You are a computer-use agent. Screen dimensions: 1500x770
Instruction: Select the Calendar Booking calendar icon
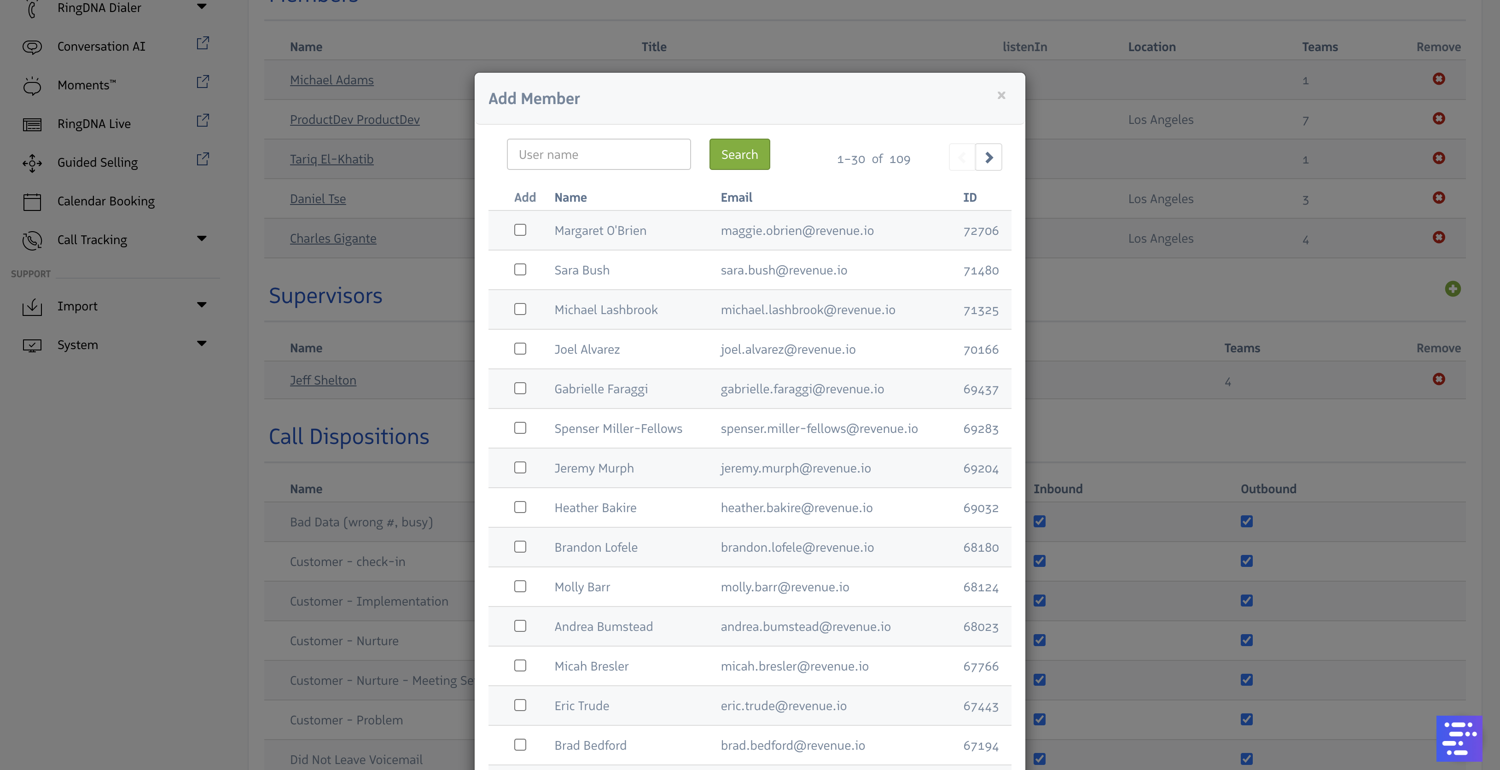[x=32, y=201]
